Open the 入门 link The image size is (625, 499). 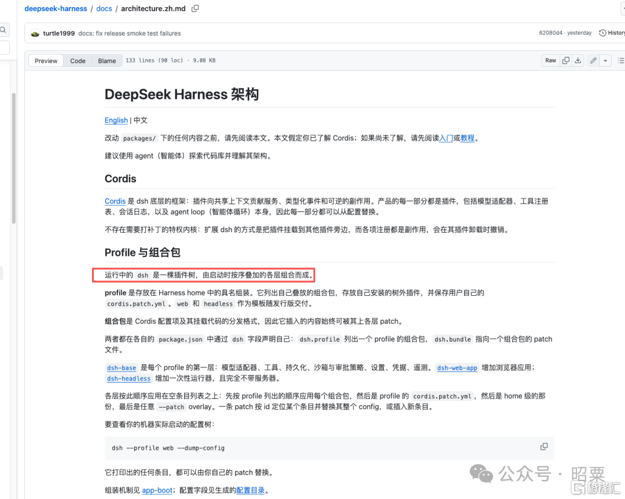pyautogui.click(x=446, y=138)
